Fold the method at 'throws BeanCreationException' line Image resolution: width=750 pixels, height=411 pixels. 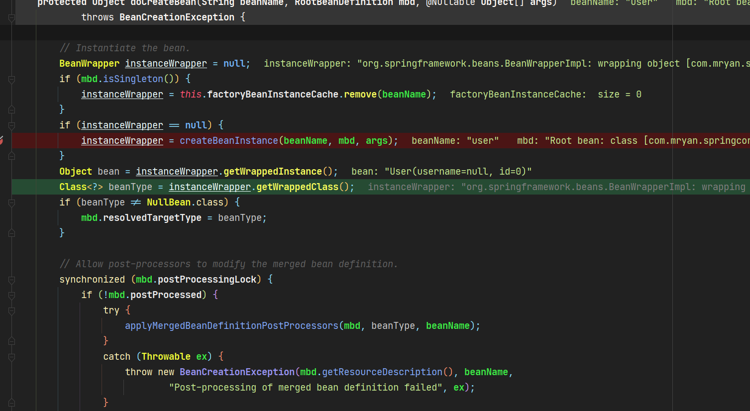tap(11, 17)
